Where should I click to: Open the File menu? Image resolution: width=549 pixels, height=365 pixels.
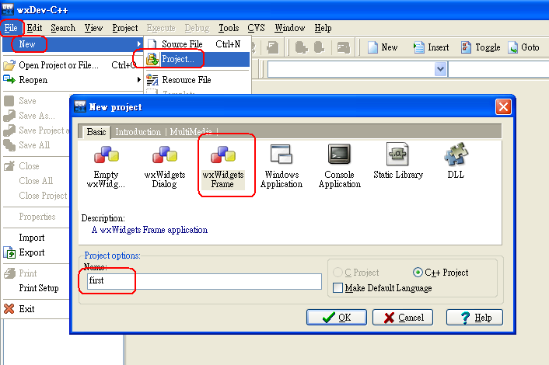point(11,28)
